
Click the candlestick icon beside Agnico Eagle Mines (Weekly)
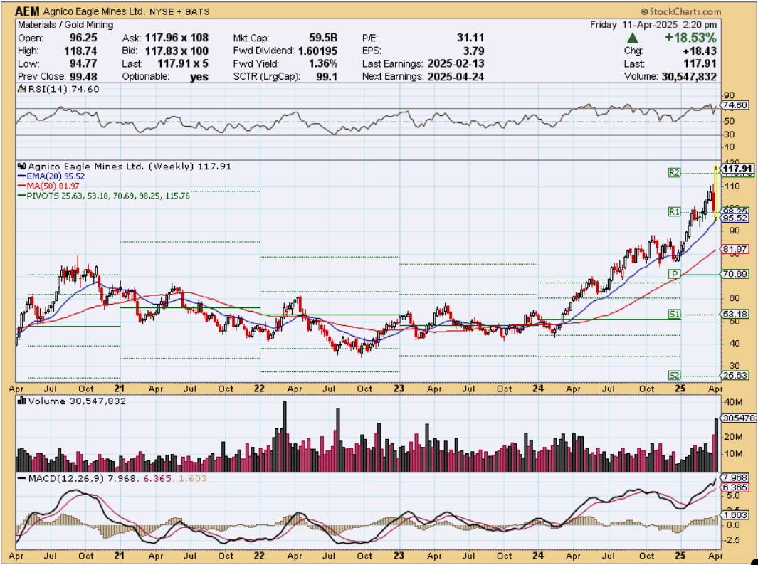click(x=22, y=167)
